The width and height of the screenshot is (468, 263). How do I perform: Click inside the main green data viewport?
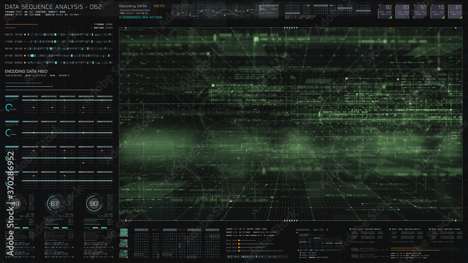click(291, 124)
